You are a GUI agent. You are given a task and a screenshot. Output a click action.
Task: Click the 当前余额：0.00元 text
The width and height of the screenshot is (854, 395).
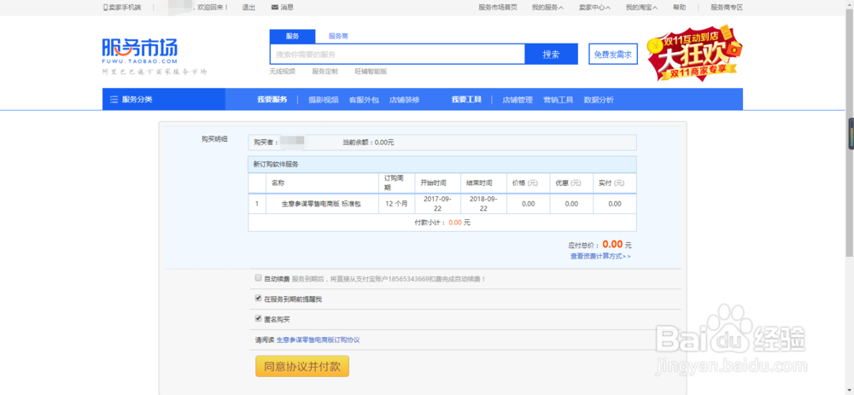(x=367, y=142)
